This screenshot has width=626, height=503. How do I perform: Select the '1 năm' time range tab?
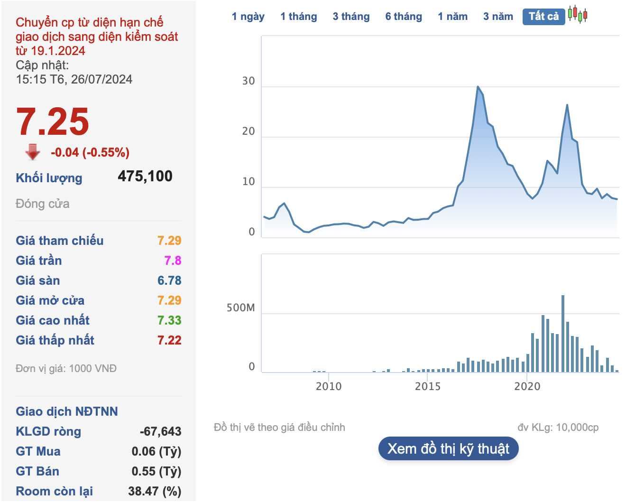point(452,17)
